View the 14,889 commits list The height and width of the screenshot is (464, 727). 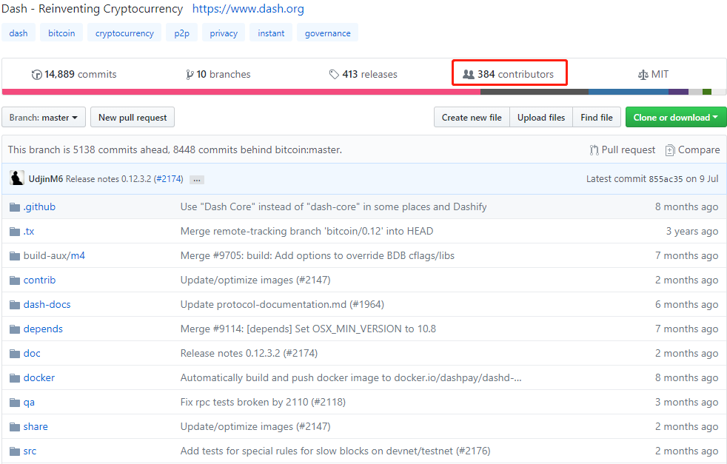pos(74,74)
